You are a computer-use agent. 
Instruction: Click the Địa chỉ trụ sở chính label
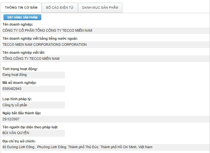tap(19, 141)
